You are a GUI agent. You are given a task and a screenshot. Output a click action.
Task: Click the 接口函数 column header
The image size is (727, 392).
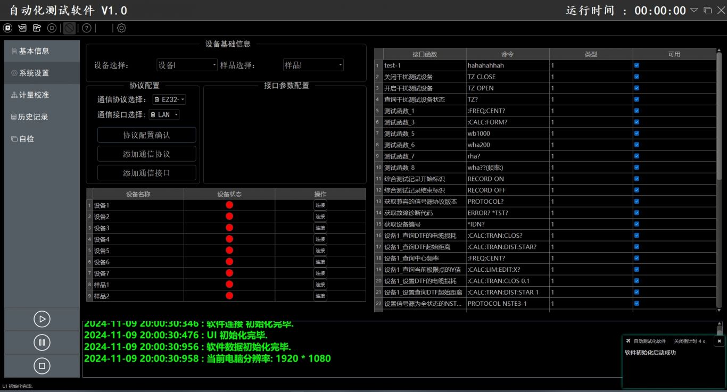(425, 54)
